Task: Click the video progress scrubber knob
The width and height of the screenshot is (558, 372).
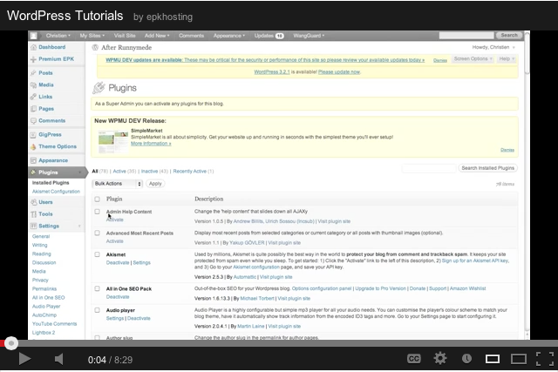Action: point(11,343)
